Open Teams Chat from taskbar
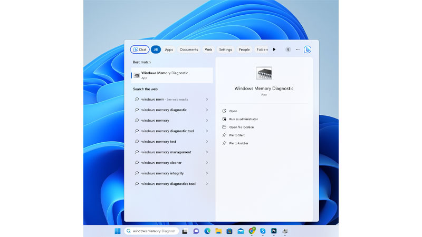This screenshot has height=237, width=422. pos(196,231)
